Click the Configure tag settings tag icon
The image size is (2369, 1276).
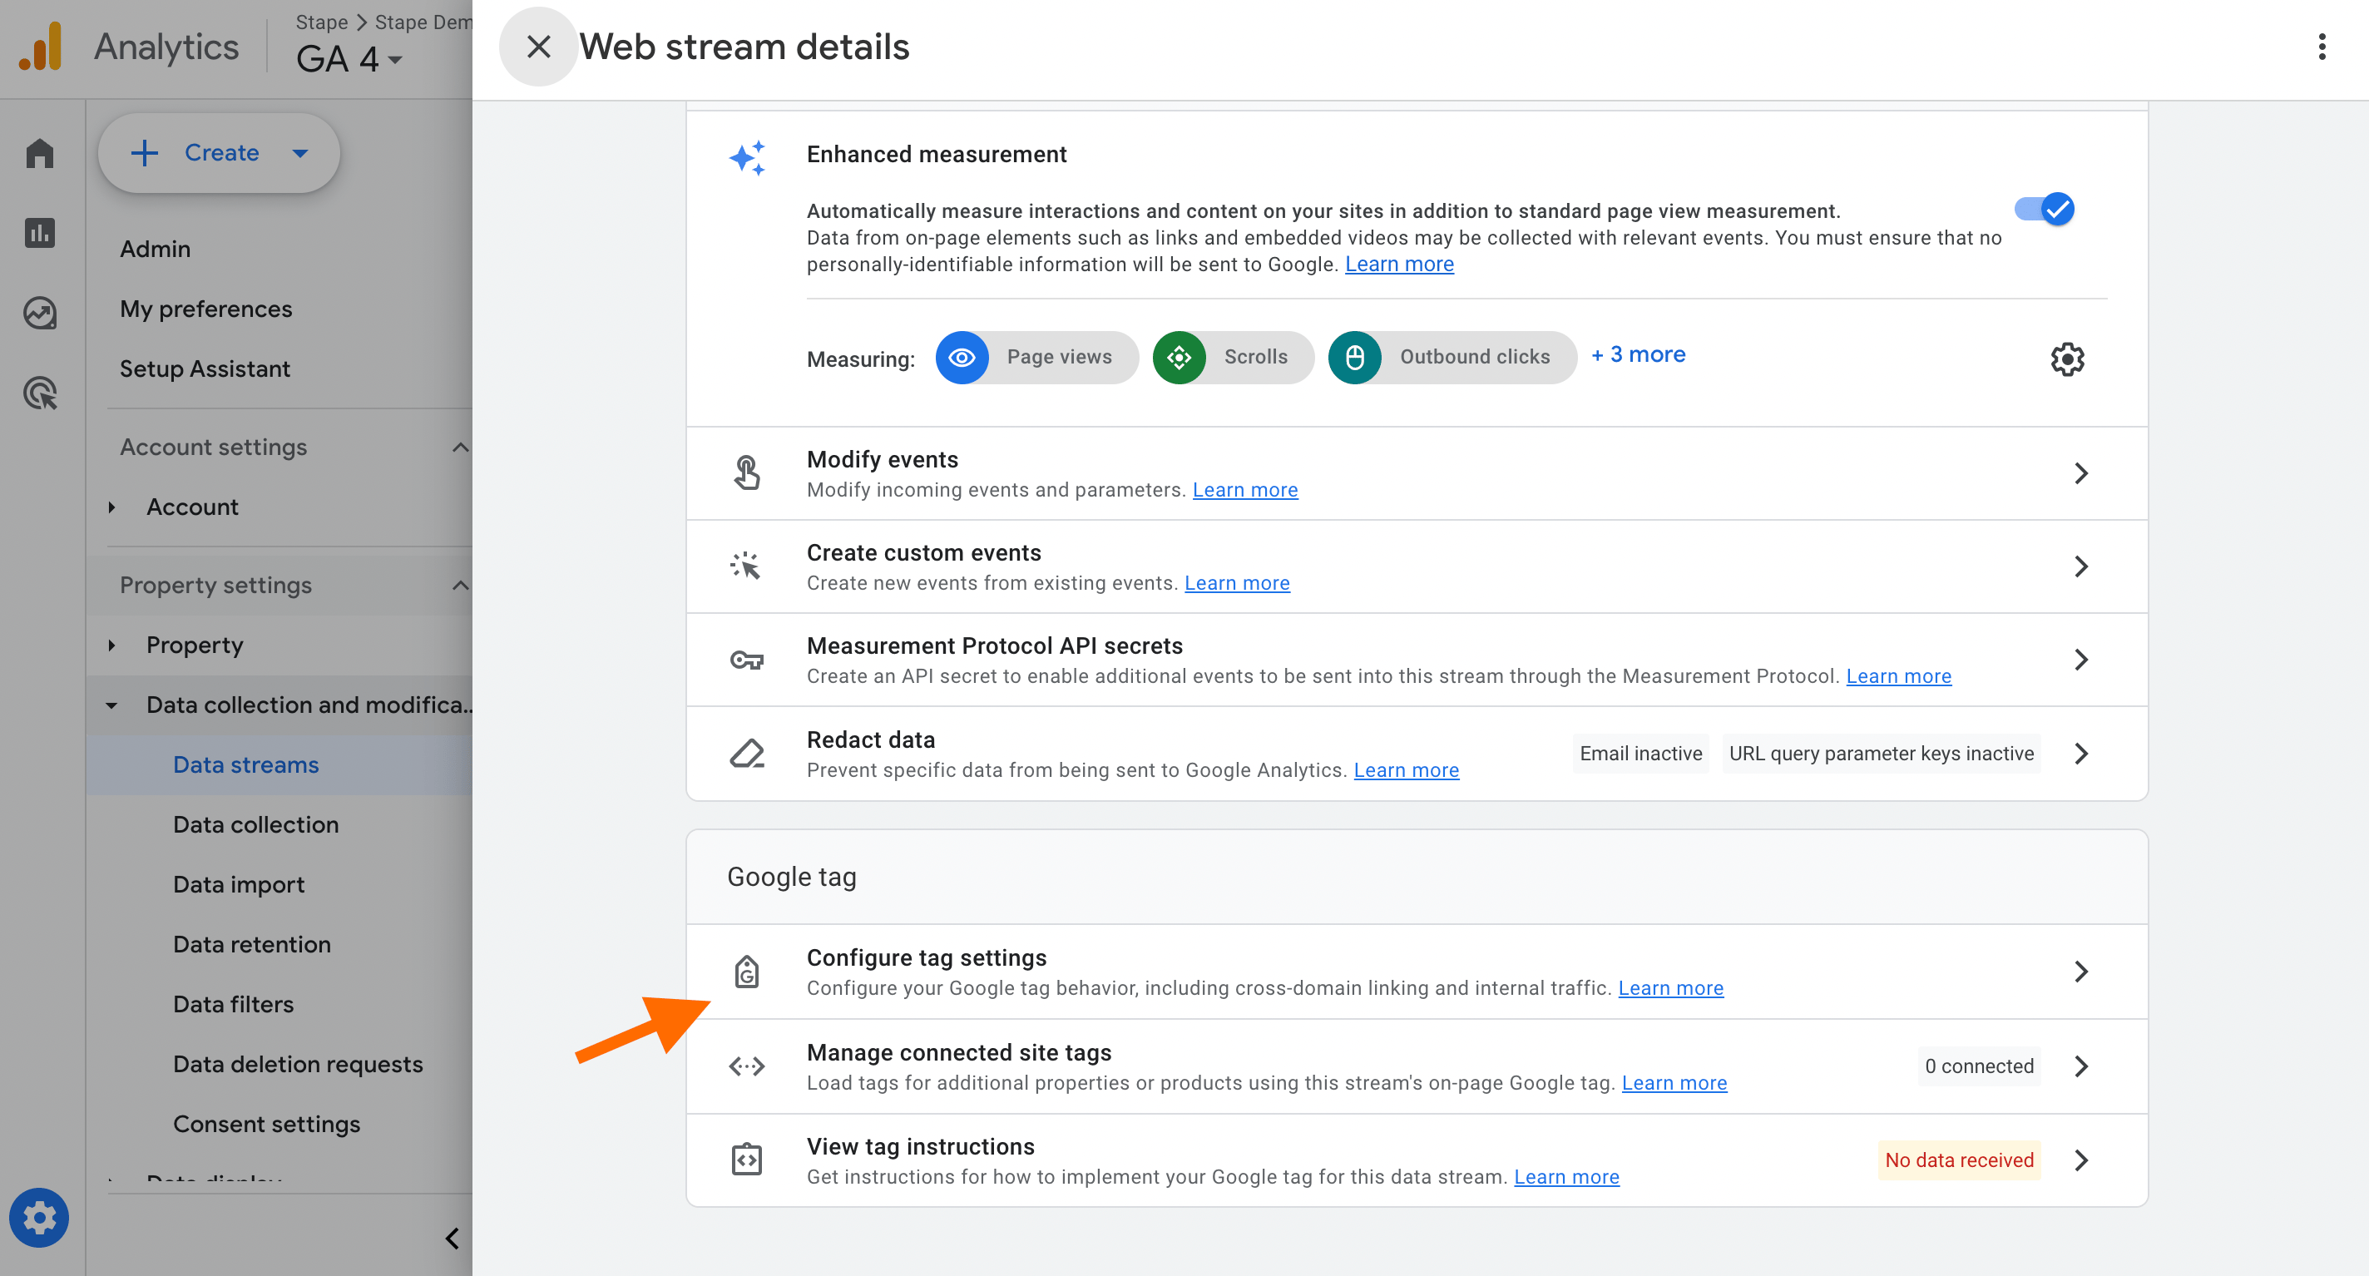coord(747,972)
